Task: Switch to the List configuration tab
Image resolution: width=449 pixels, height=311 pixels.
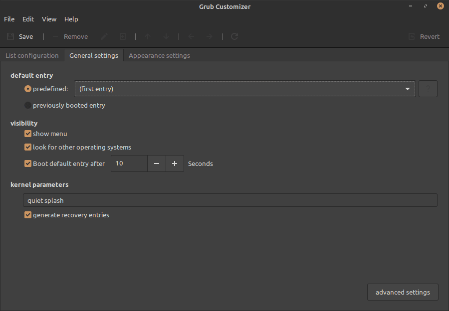Action: point(32,55)
